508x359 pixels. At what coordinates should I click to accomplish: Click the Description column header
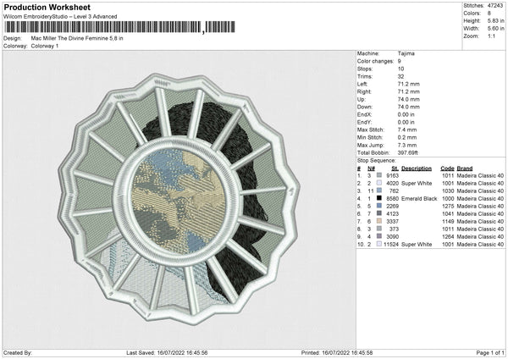tap(417, 168)
